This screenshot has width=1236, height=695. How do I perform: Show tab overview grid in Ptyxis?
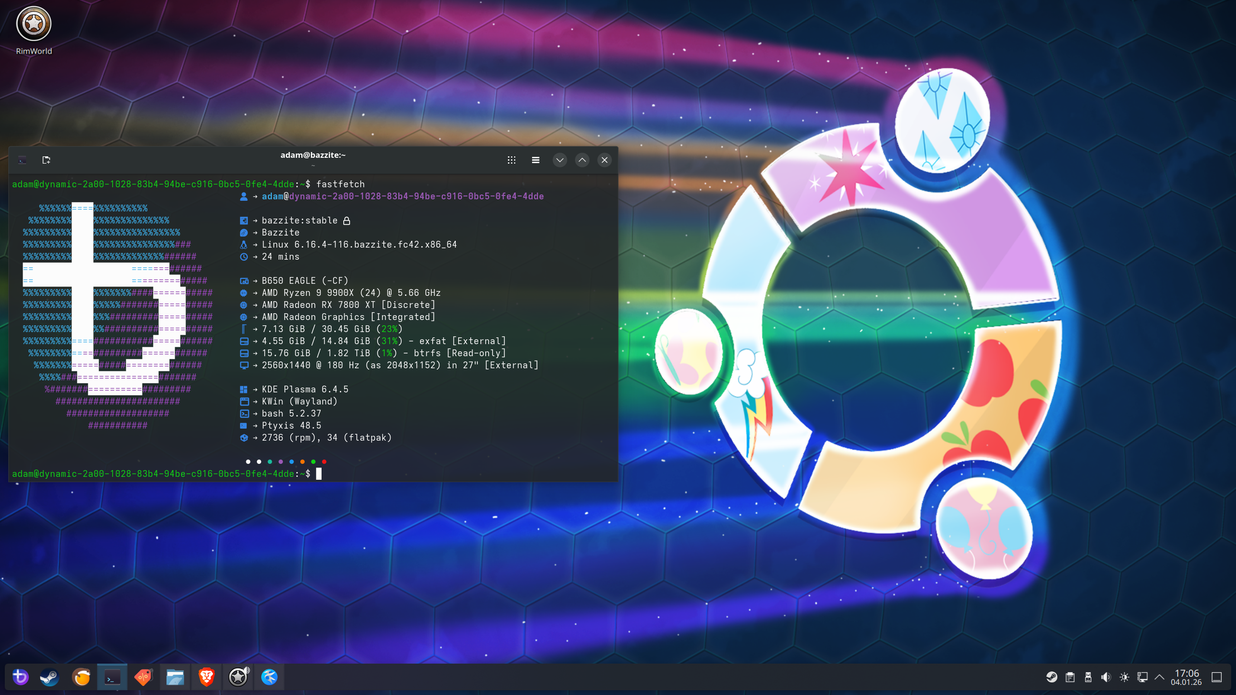click(511, 160)
